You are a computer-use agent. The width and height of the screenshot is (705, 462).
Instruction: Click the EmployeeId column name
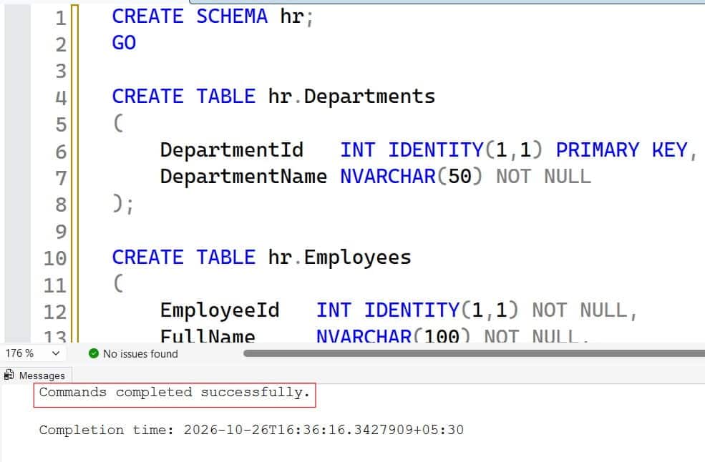[x=220, y=310]
